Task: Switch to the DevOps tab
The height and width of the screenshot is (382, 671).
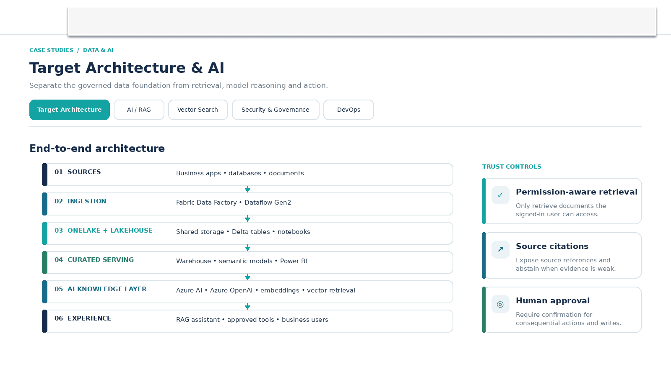Action: click(x=349, y=110)
